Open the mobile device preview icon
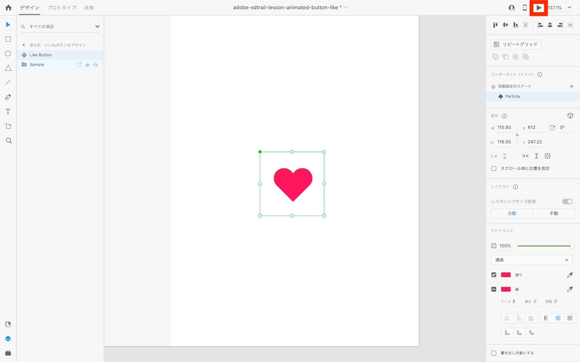 click(525, 8)
